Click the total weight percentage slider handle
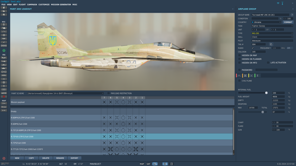This screenshot has height=166, width=296. [x=263, y=112]
